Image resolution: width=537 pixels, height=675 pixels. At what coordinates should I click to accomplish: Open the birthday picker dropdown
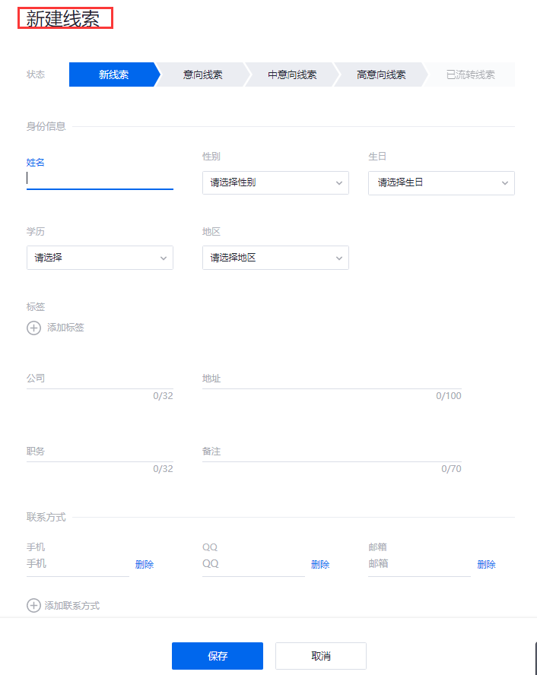pos(441,182)
